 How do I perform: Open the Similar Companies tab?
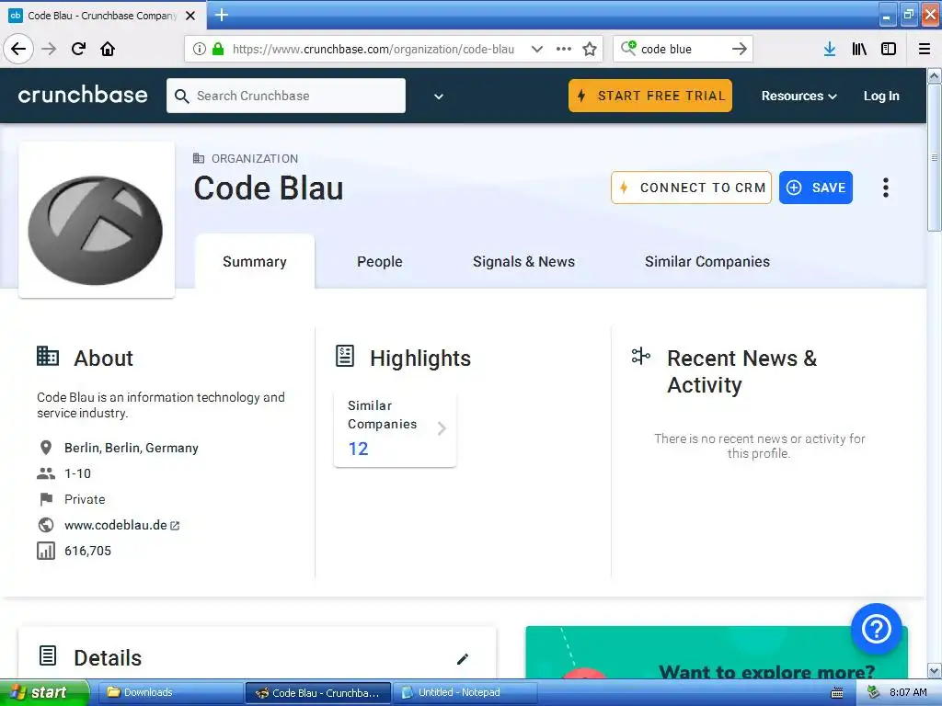click(x=707, y=262)
